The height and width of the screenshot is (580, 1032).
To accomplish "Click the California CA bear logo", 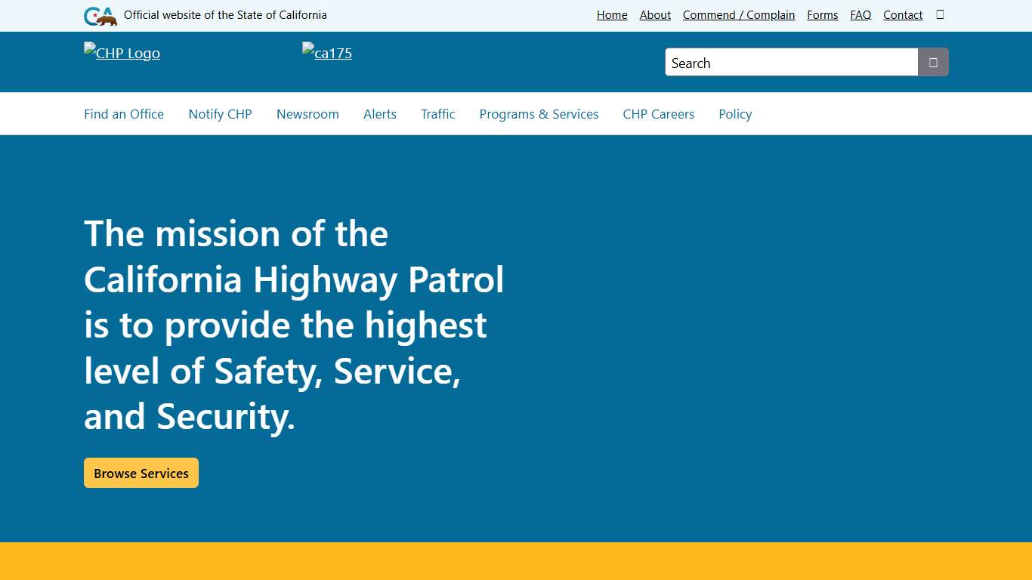I will (x=99, y=15).
